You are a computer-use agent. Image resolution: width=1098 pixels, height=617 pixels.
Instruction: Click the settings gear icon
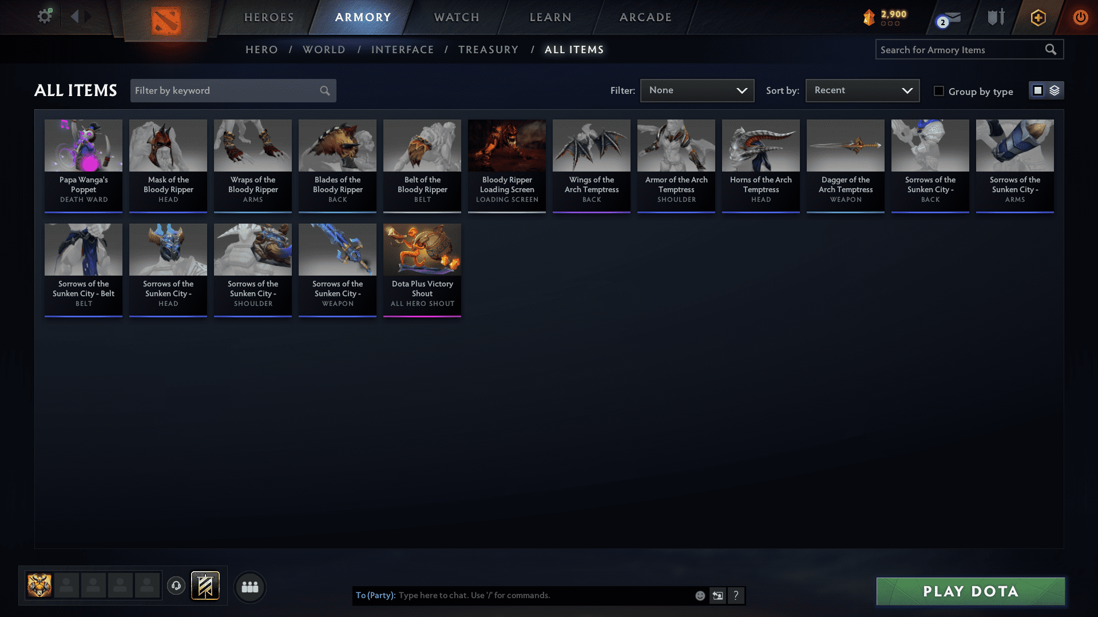(x=44, y=16)
